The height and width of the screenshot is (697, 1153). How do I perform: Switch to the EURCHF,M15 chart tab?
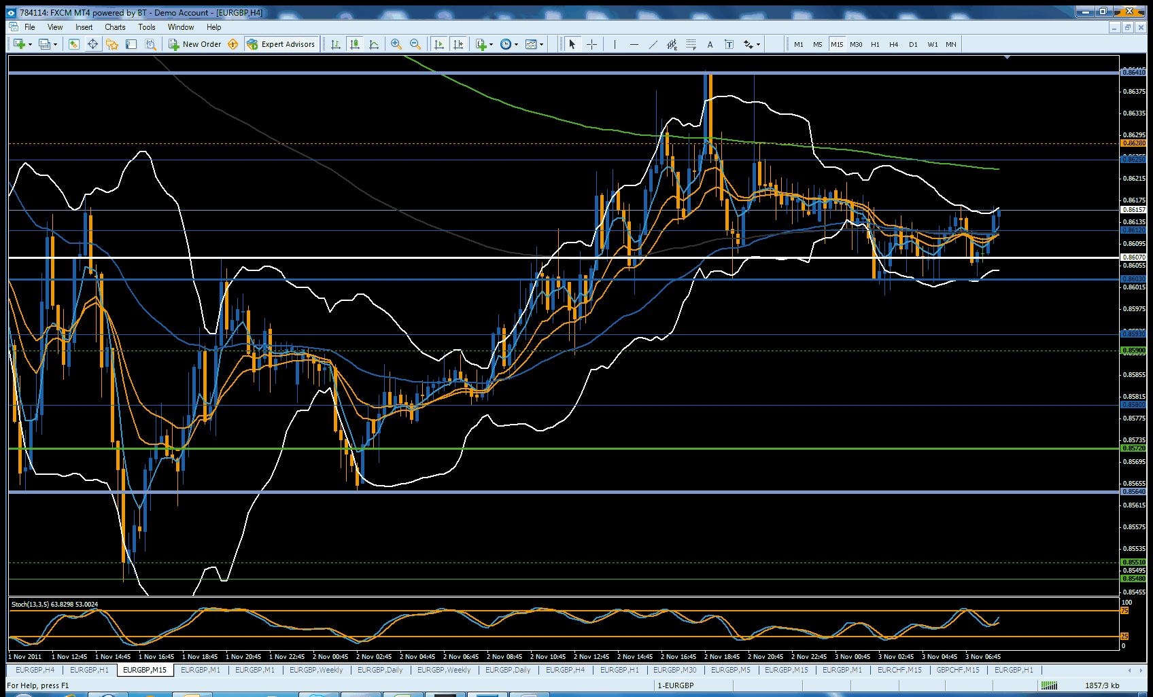coord(899,670)
